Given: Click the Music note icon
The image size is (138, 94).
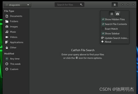Looking at the screenshot, I should (x=7, y=32).
